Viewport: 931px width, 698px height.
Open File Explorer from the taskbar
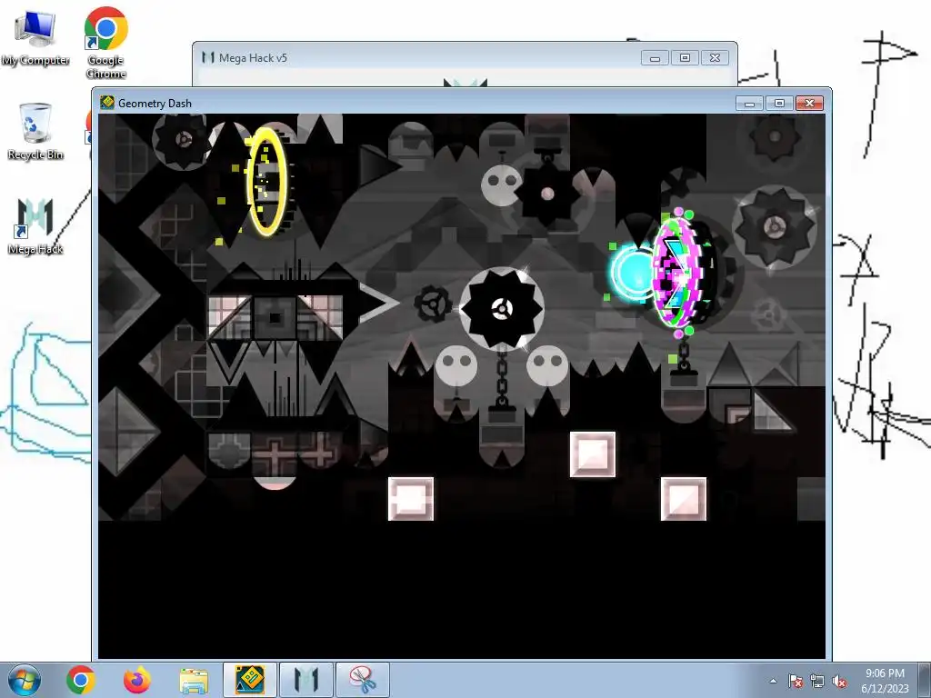click(194, 681)
